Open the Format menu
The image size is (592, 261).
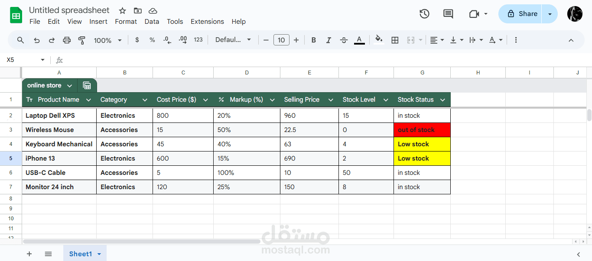(126, 21)
